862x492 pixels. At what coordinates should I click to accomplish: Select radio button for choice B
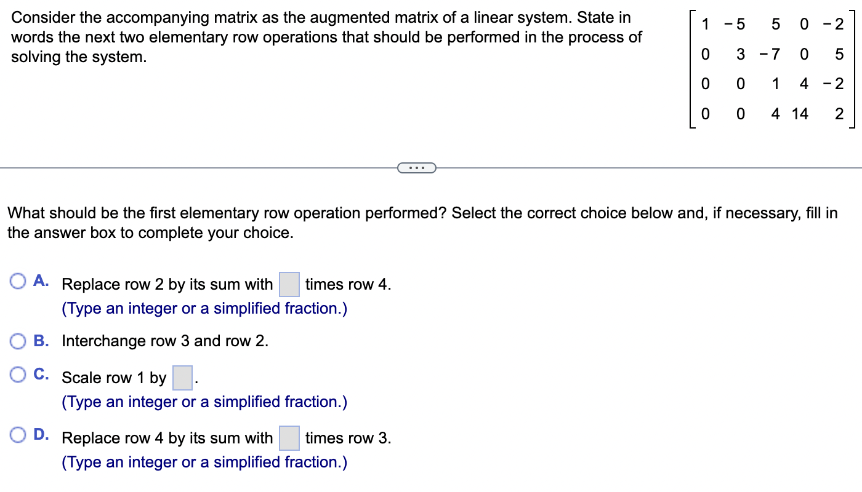18,341
